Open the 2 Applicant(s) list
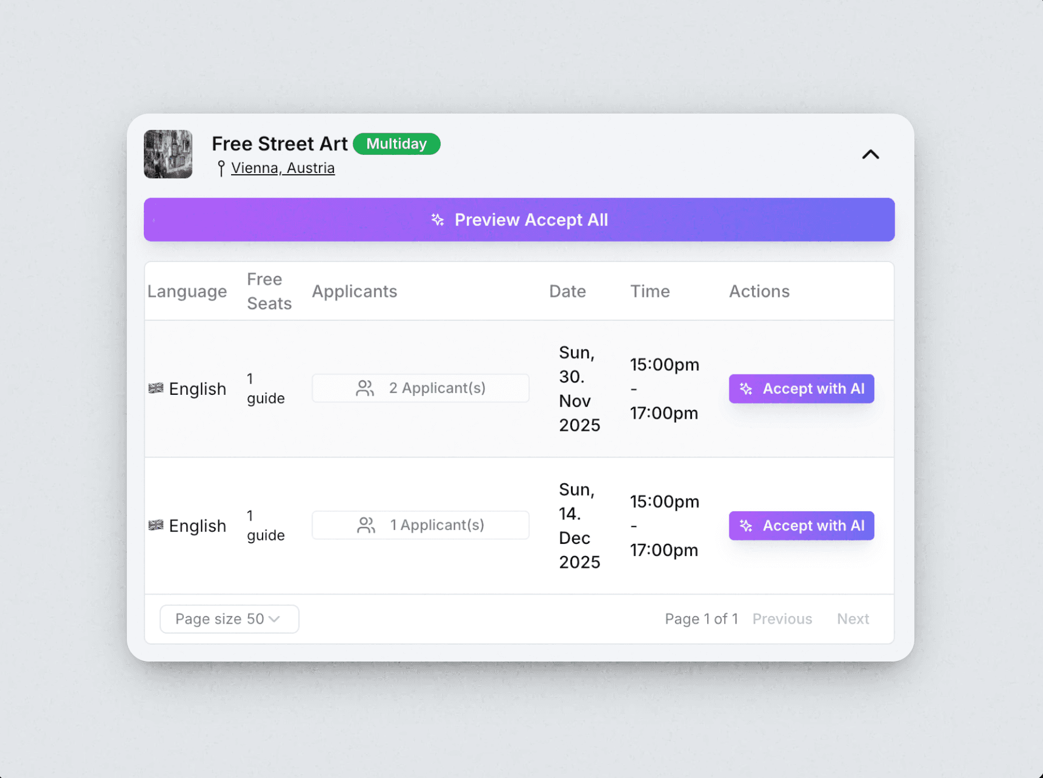Viewport: 1043px width, 778px height. (420, 388)
